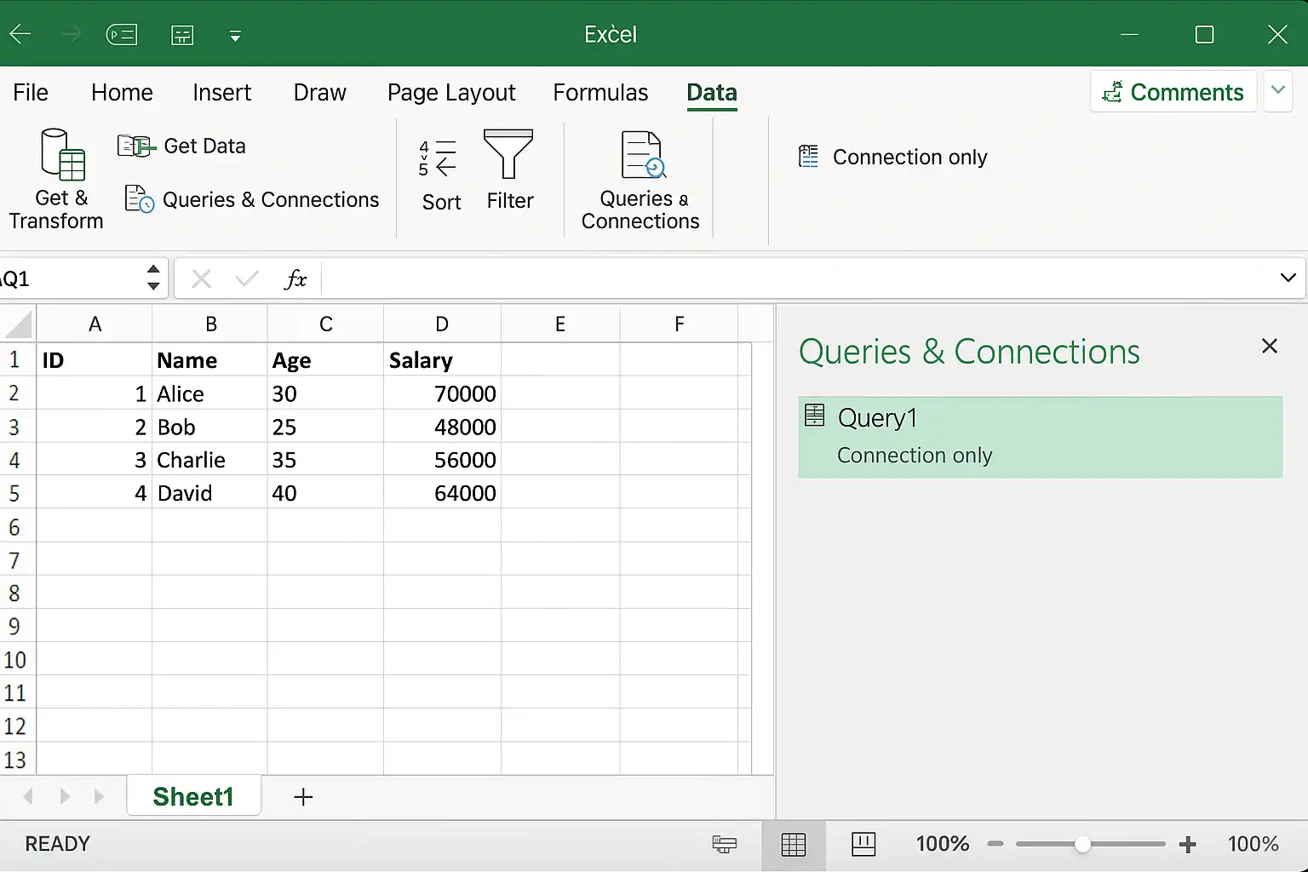Click the Name Box stepper arrows
The width and height of the screenshot is (1308, 872).
click(153, 278)
